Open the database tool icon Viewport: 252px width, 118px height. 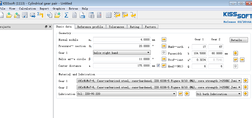92,15
